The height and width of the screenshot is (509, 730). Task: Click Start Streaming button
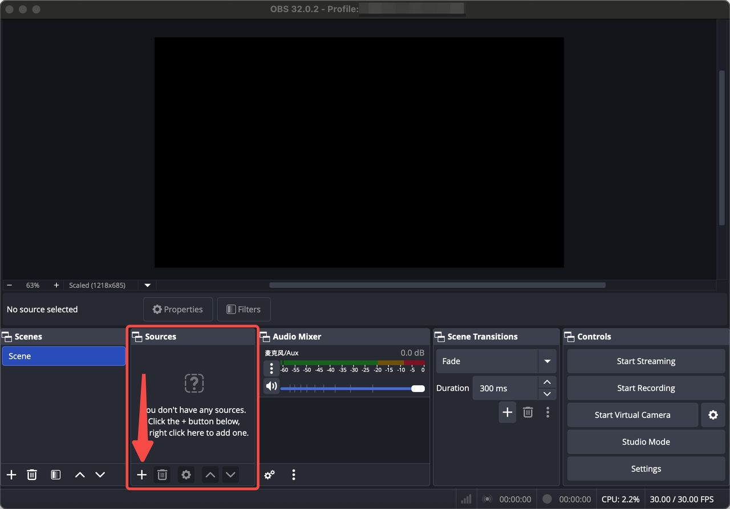[x=646, y=361]
